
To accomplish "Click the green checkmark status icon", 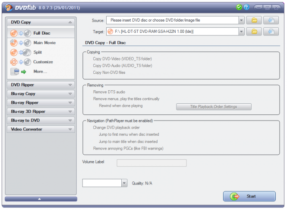I will 239,7.
